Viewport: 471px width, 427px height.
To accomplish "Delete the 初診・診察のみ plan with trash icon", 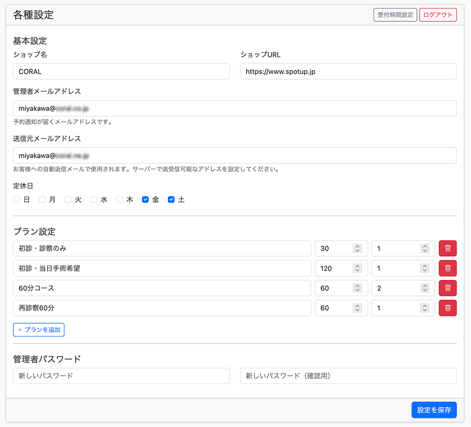I will [447, 248].
